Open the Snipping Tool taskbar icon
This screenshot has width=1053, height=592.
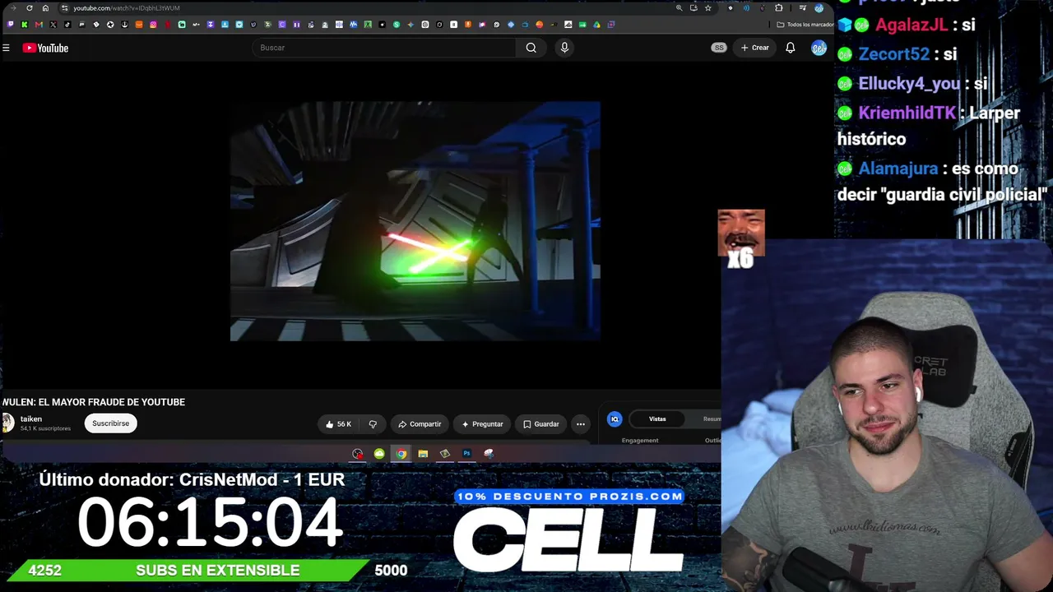pos(489,454)
